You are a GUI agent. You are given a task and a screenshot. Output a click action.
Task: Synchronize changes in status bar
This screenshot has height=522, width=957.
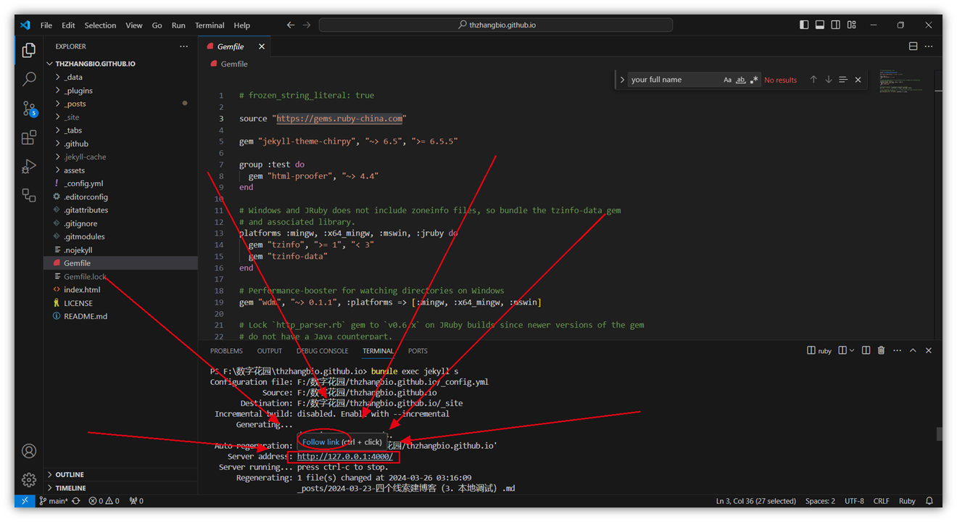tap(75, 501)
